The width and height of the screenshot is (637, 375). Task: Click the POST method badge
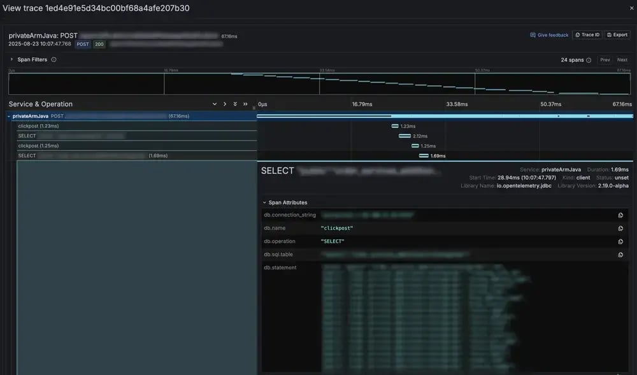tap(83, 44)
